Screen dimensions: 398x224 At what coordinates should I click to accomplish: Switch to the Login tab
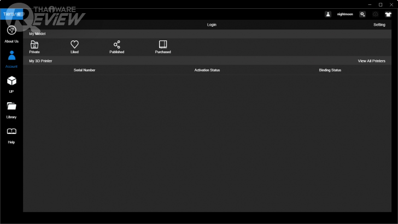[212, 25]
